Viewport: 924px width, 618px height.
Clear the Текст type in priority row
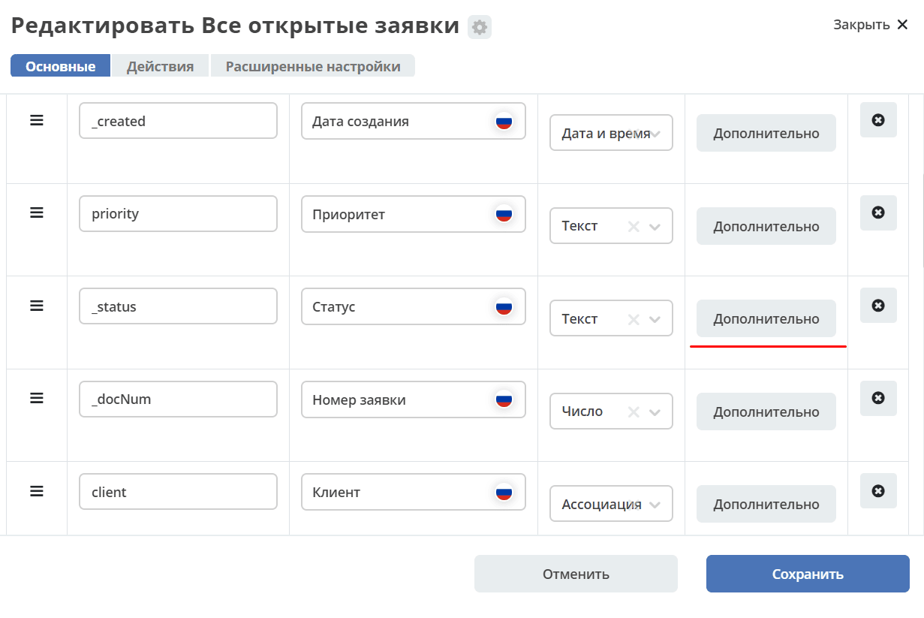(x=634, y=227)
